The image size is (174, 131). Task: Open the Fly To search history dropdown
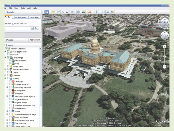32,28
